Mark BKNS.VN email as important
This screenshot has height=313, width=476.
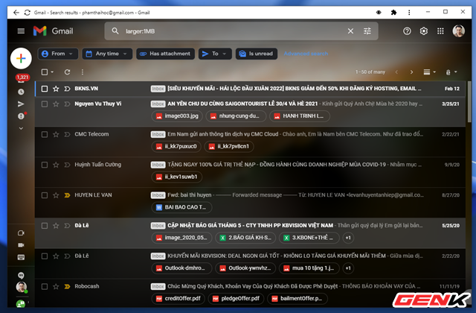click(x=67, y=89)
